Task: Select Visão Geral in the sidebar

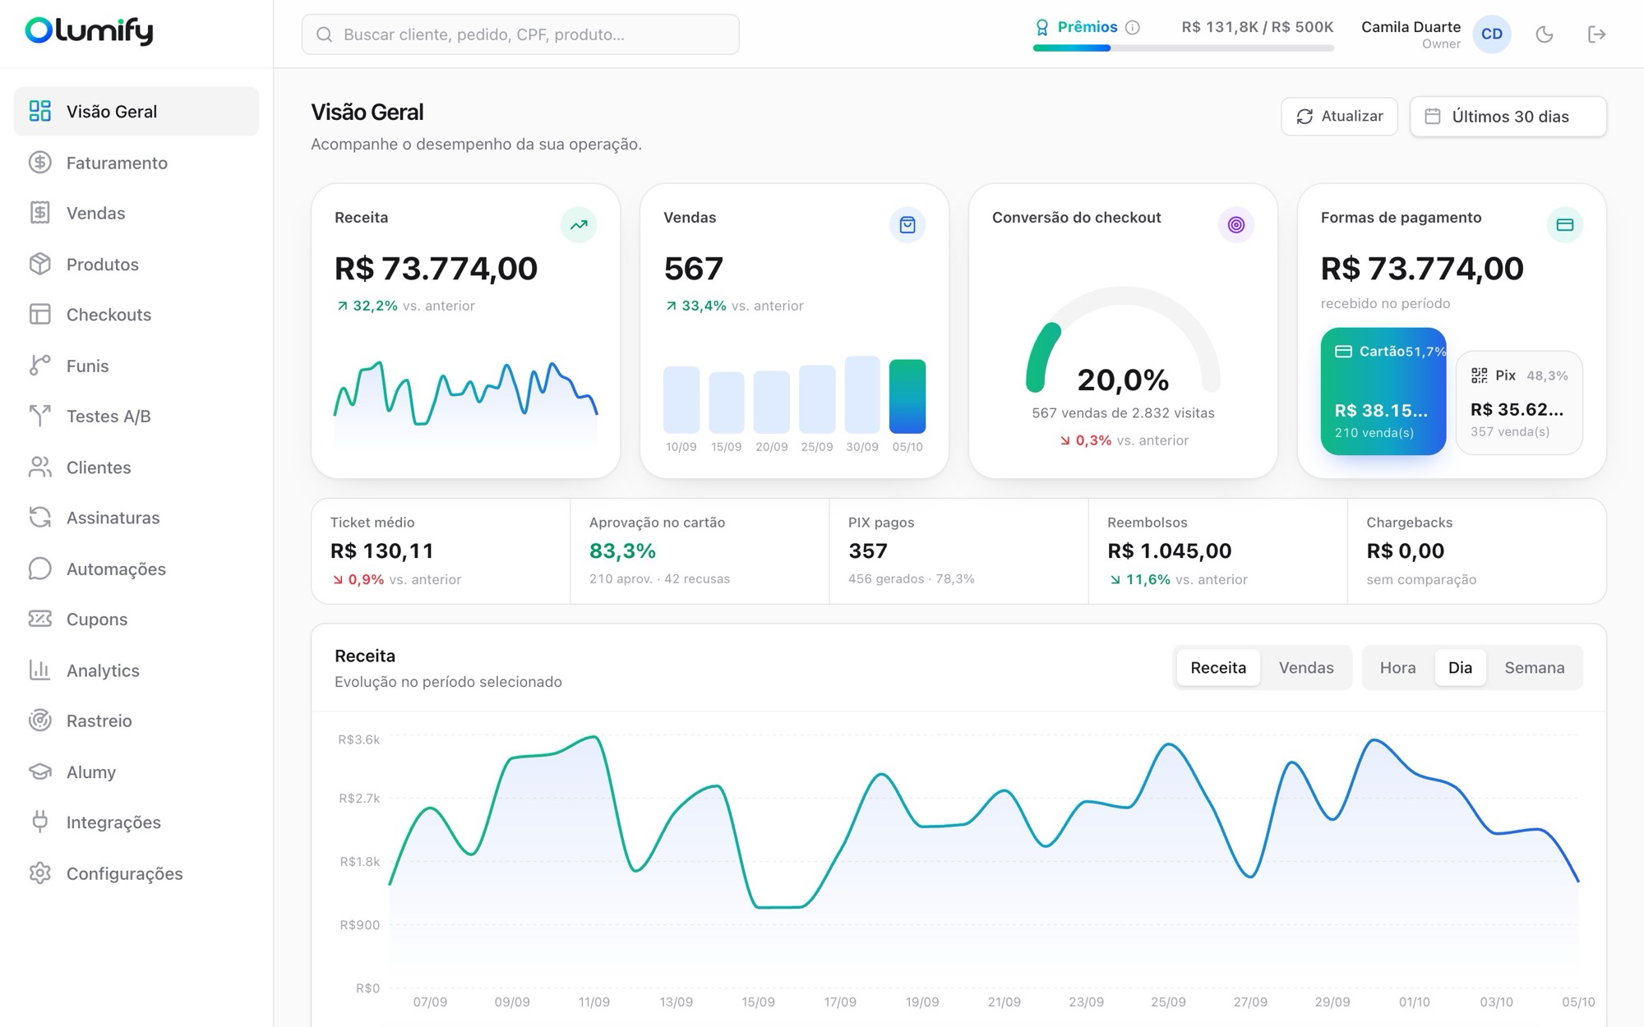Action: point(136,111)
